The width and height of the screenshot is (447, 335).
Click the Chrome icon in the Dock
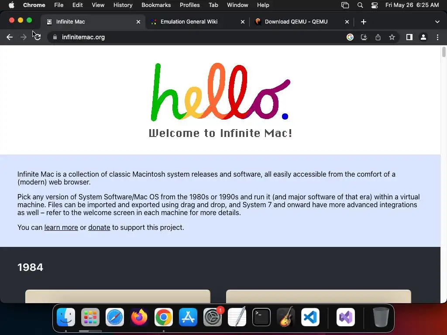click(164, 317)
